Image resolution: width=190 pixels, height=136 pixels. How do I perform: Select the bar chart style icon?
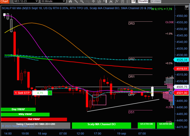pyautogui.click(x=70, y=1)
